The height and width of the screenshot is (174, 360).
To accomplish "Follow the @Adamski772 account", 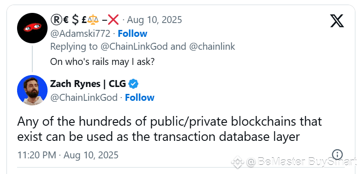I will (x=132, y=34).
